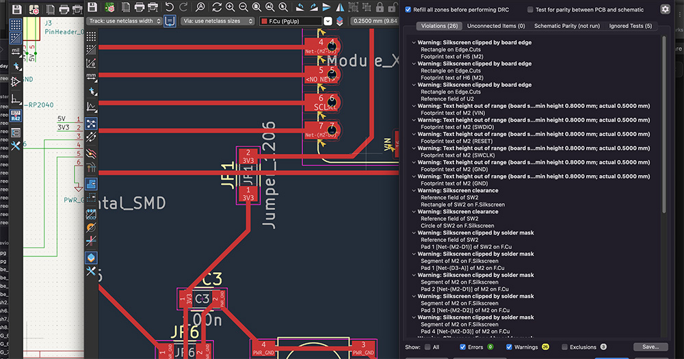Rotate selection counterclockwise

pos(300,7)
